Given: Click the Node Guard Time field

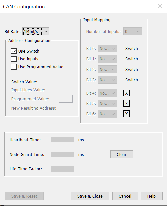Looking at the screenshot, I should 62,154.
